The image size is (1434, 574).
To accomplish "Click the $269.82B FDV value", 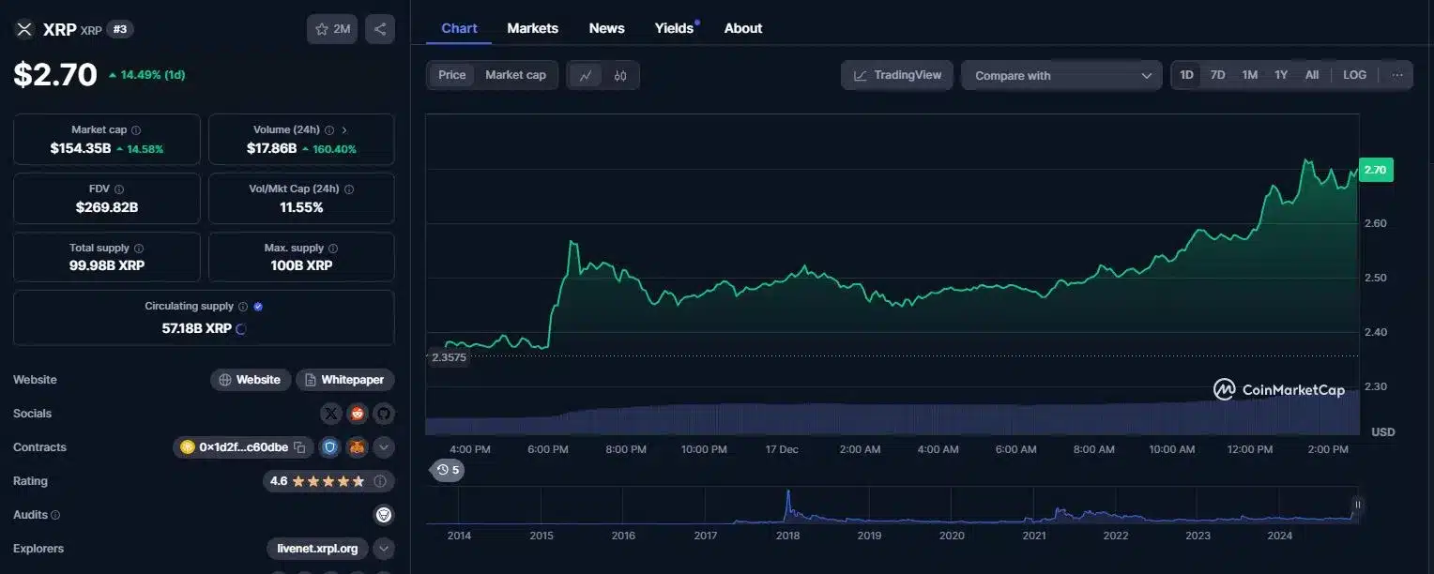I will click(x=107, y=207).
